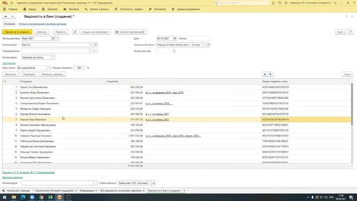357x201 pixels.
Task: Open the Главное section
Action: (10, 9)
